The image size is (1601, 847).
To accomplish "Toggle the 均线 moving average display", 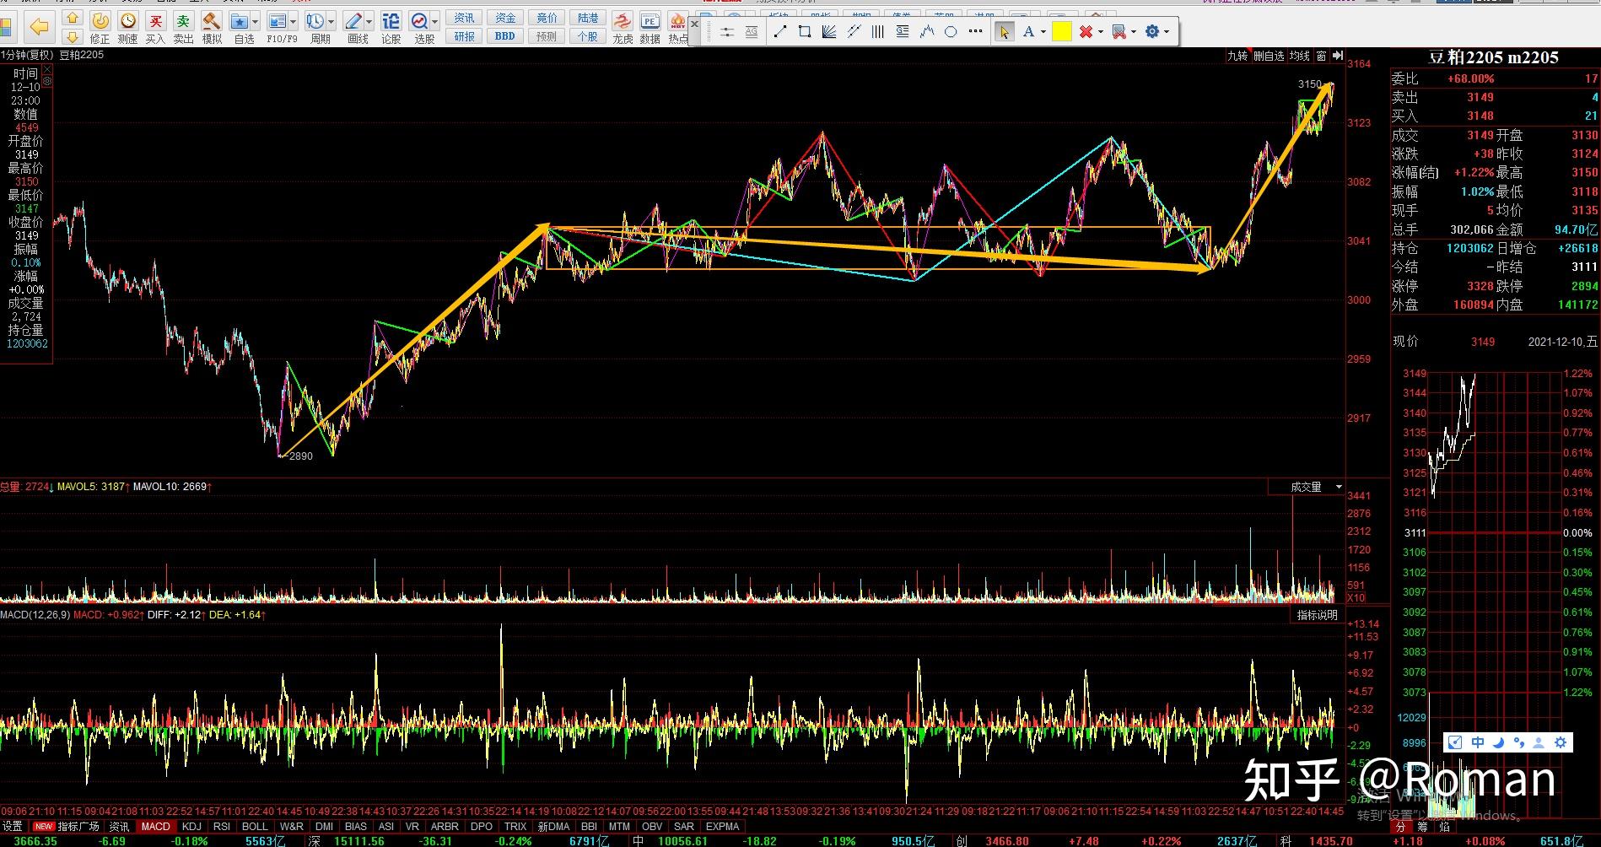I will pos(1300,56).
